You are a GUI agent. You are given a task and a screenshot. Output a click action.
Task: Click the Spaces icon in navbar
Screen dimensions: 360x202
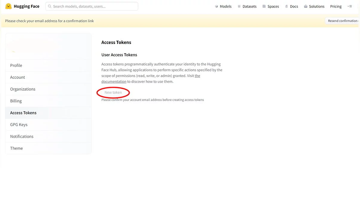click(264, 6)
